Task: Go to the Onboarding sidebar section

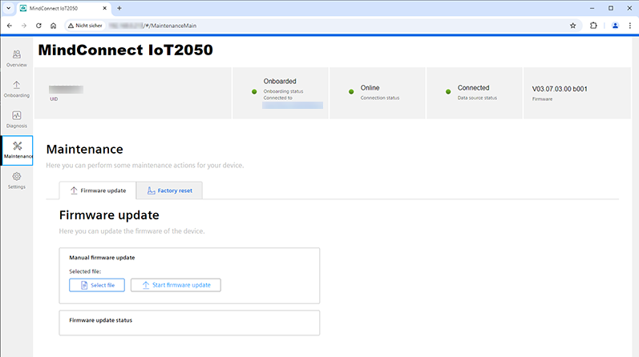Action: (17, 89)
